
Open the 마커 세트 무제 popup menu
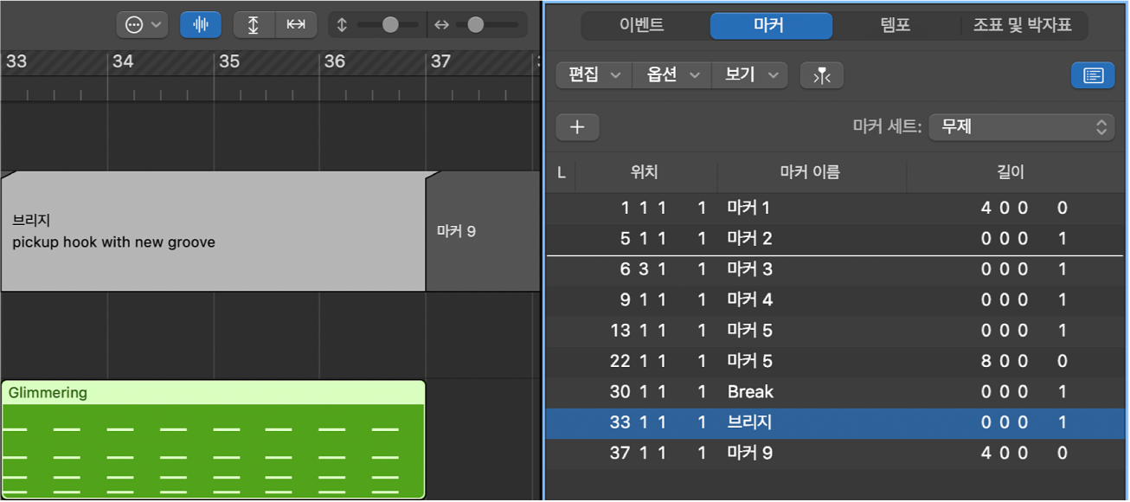(1021, 126)
